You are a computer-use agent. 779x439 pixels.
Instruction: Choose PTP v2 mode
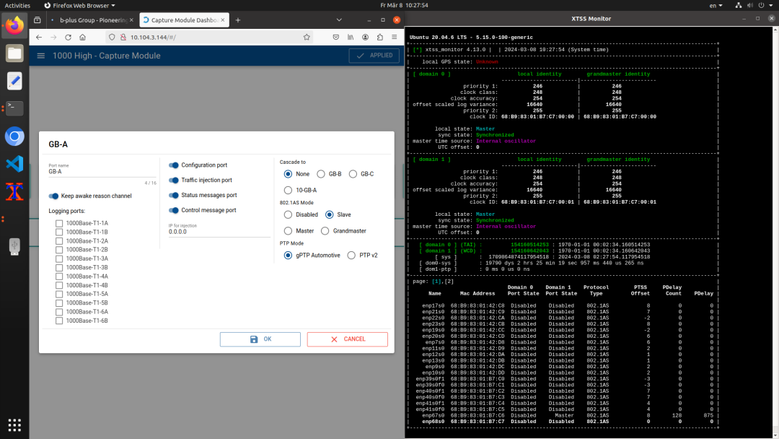pyautogui.click(x=352, y=255)
